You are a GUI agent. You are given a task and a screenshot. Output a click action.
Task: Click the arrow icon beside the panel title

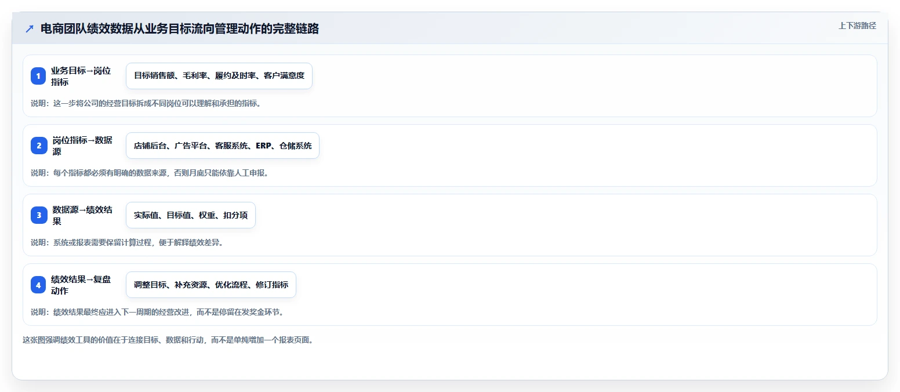click(30, 28)
